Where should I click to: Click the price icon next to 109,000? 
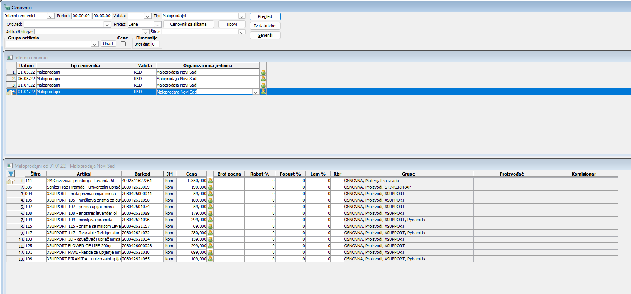coord(210,259)
